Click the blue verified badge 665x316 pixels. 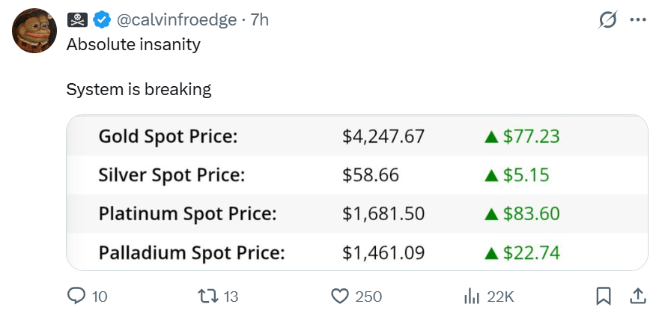coord(103,20)
